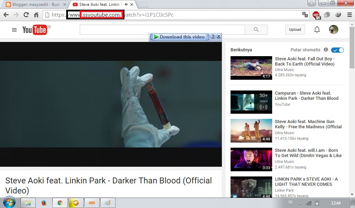The height and width of the screenshot is (208, 355).
Task: Select the Steve Aoki feat. Linkin tab
Action: point(99,5)
